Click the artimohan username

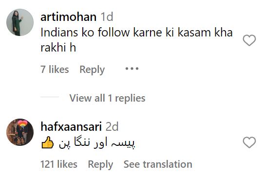pyautogui.click(x=69, y=17)
